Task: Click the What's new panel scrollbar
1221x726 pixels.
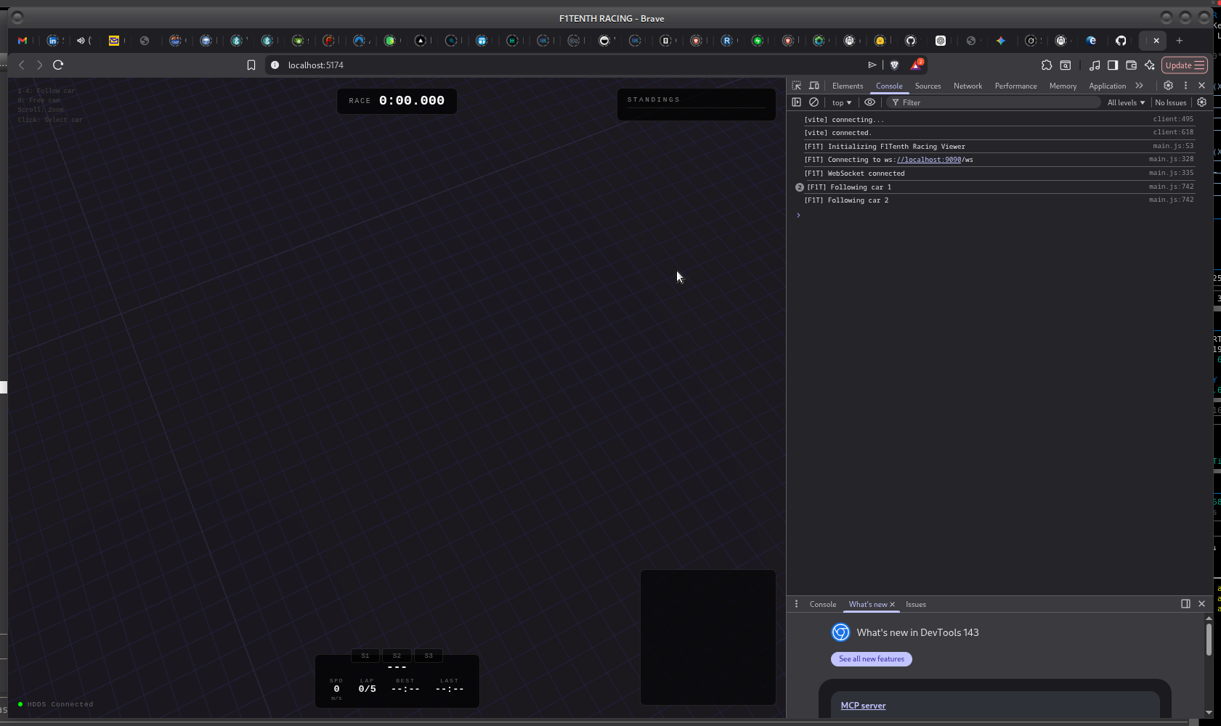Action: [x=1209, y=639]
